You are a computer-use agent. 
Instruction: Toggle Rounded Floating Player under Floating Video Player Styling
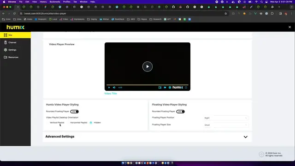pos(180,112)
